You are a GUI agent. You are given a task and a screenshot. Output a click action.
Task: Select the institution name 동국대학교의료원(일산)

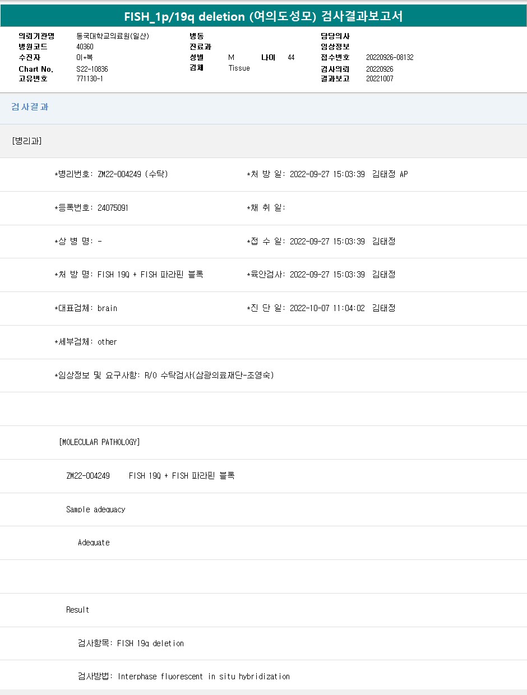[113, 36]
